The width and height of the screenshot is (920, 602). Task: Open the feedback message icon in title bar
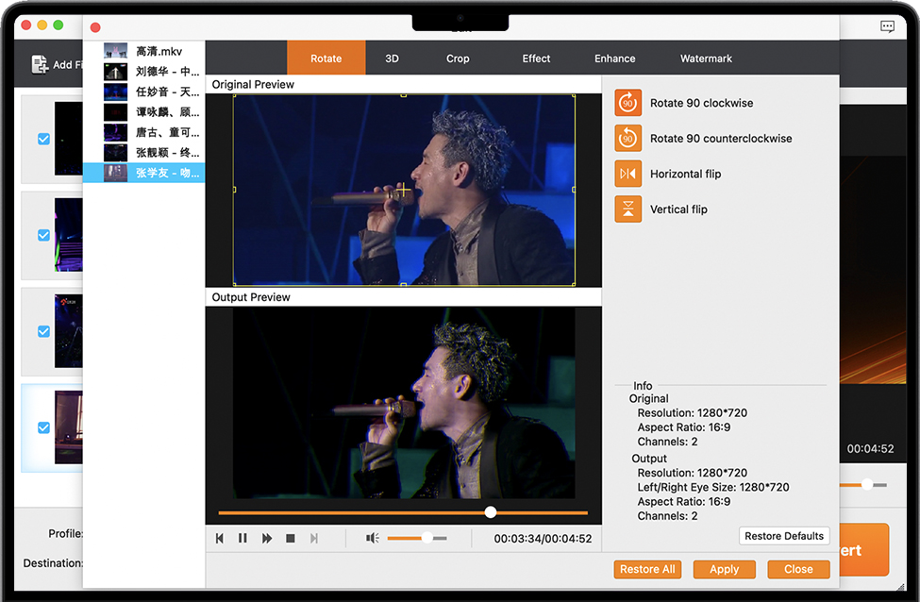(x=887, y=26)
